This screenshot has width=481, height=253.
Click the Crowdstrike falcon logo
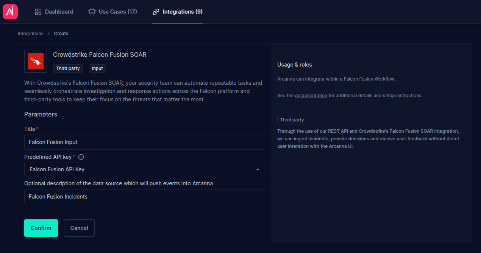36,61
